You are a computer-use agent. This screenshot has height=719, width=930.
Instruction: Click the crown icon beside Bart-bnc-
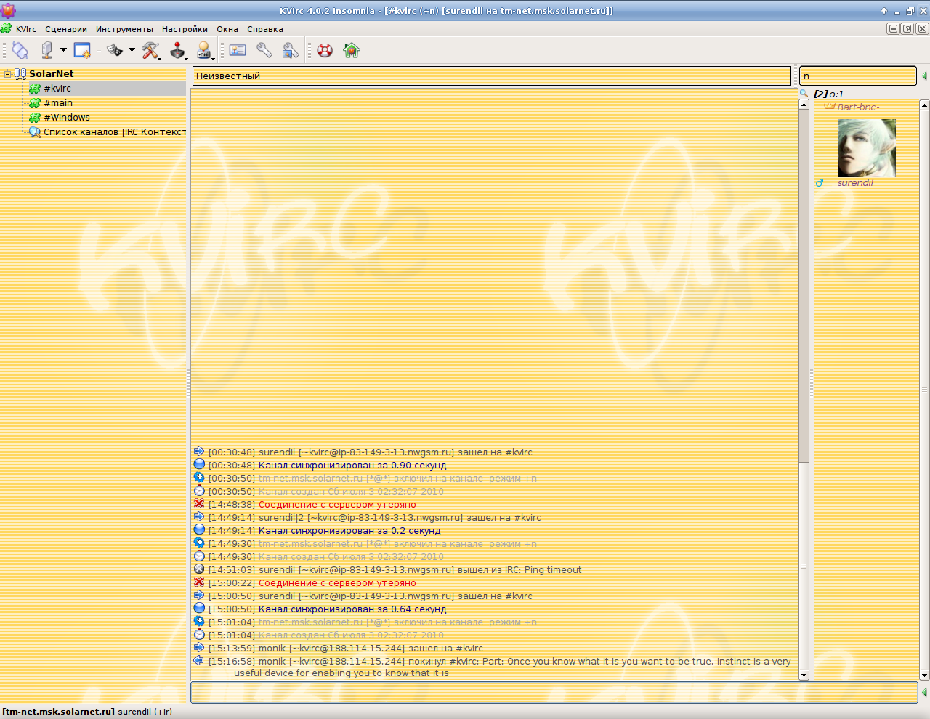829,106
